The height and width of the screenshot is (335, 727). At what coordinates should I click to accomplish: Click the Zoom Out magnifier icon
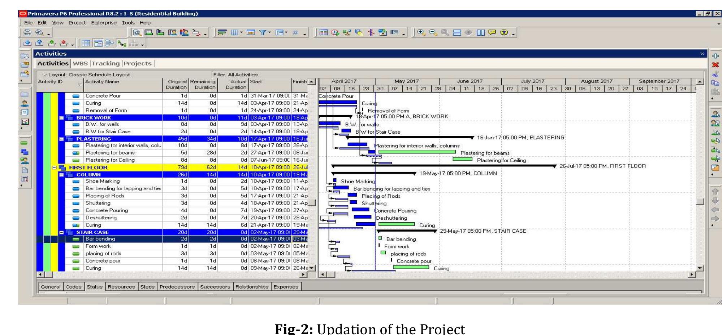tap(433, 32)
